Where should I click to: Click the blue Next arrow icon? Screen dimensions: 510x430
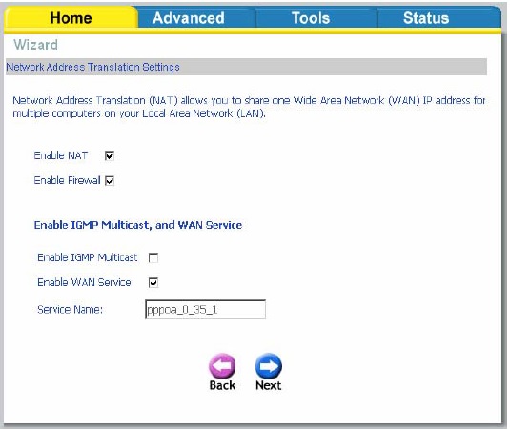(269, 366)
